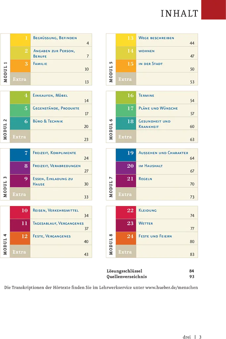Click the "Lösungsschlüssel" entry
226x339 pixels.
125,271
